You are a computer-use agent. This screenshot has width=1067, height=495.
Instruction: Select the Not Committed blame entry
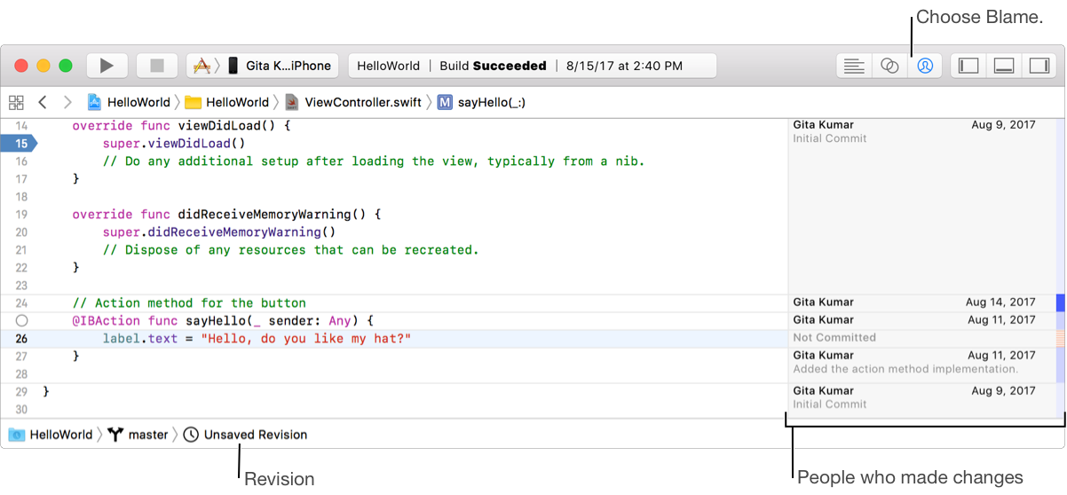(x=834, y=338)
